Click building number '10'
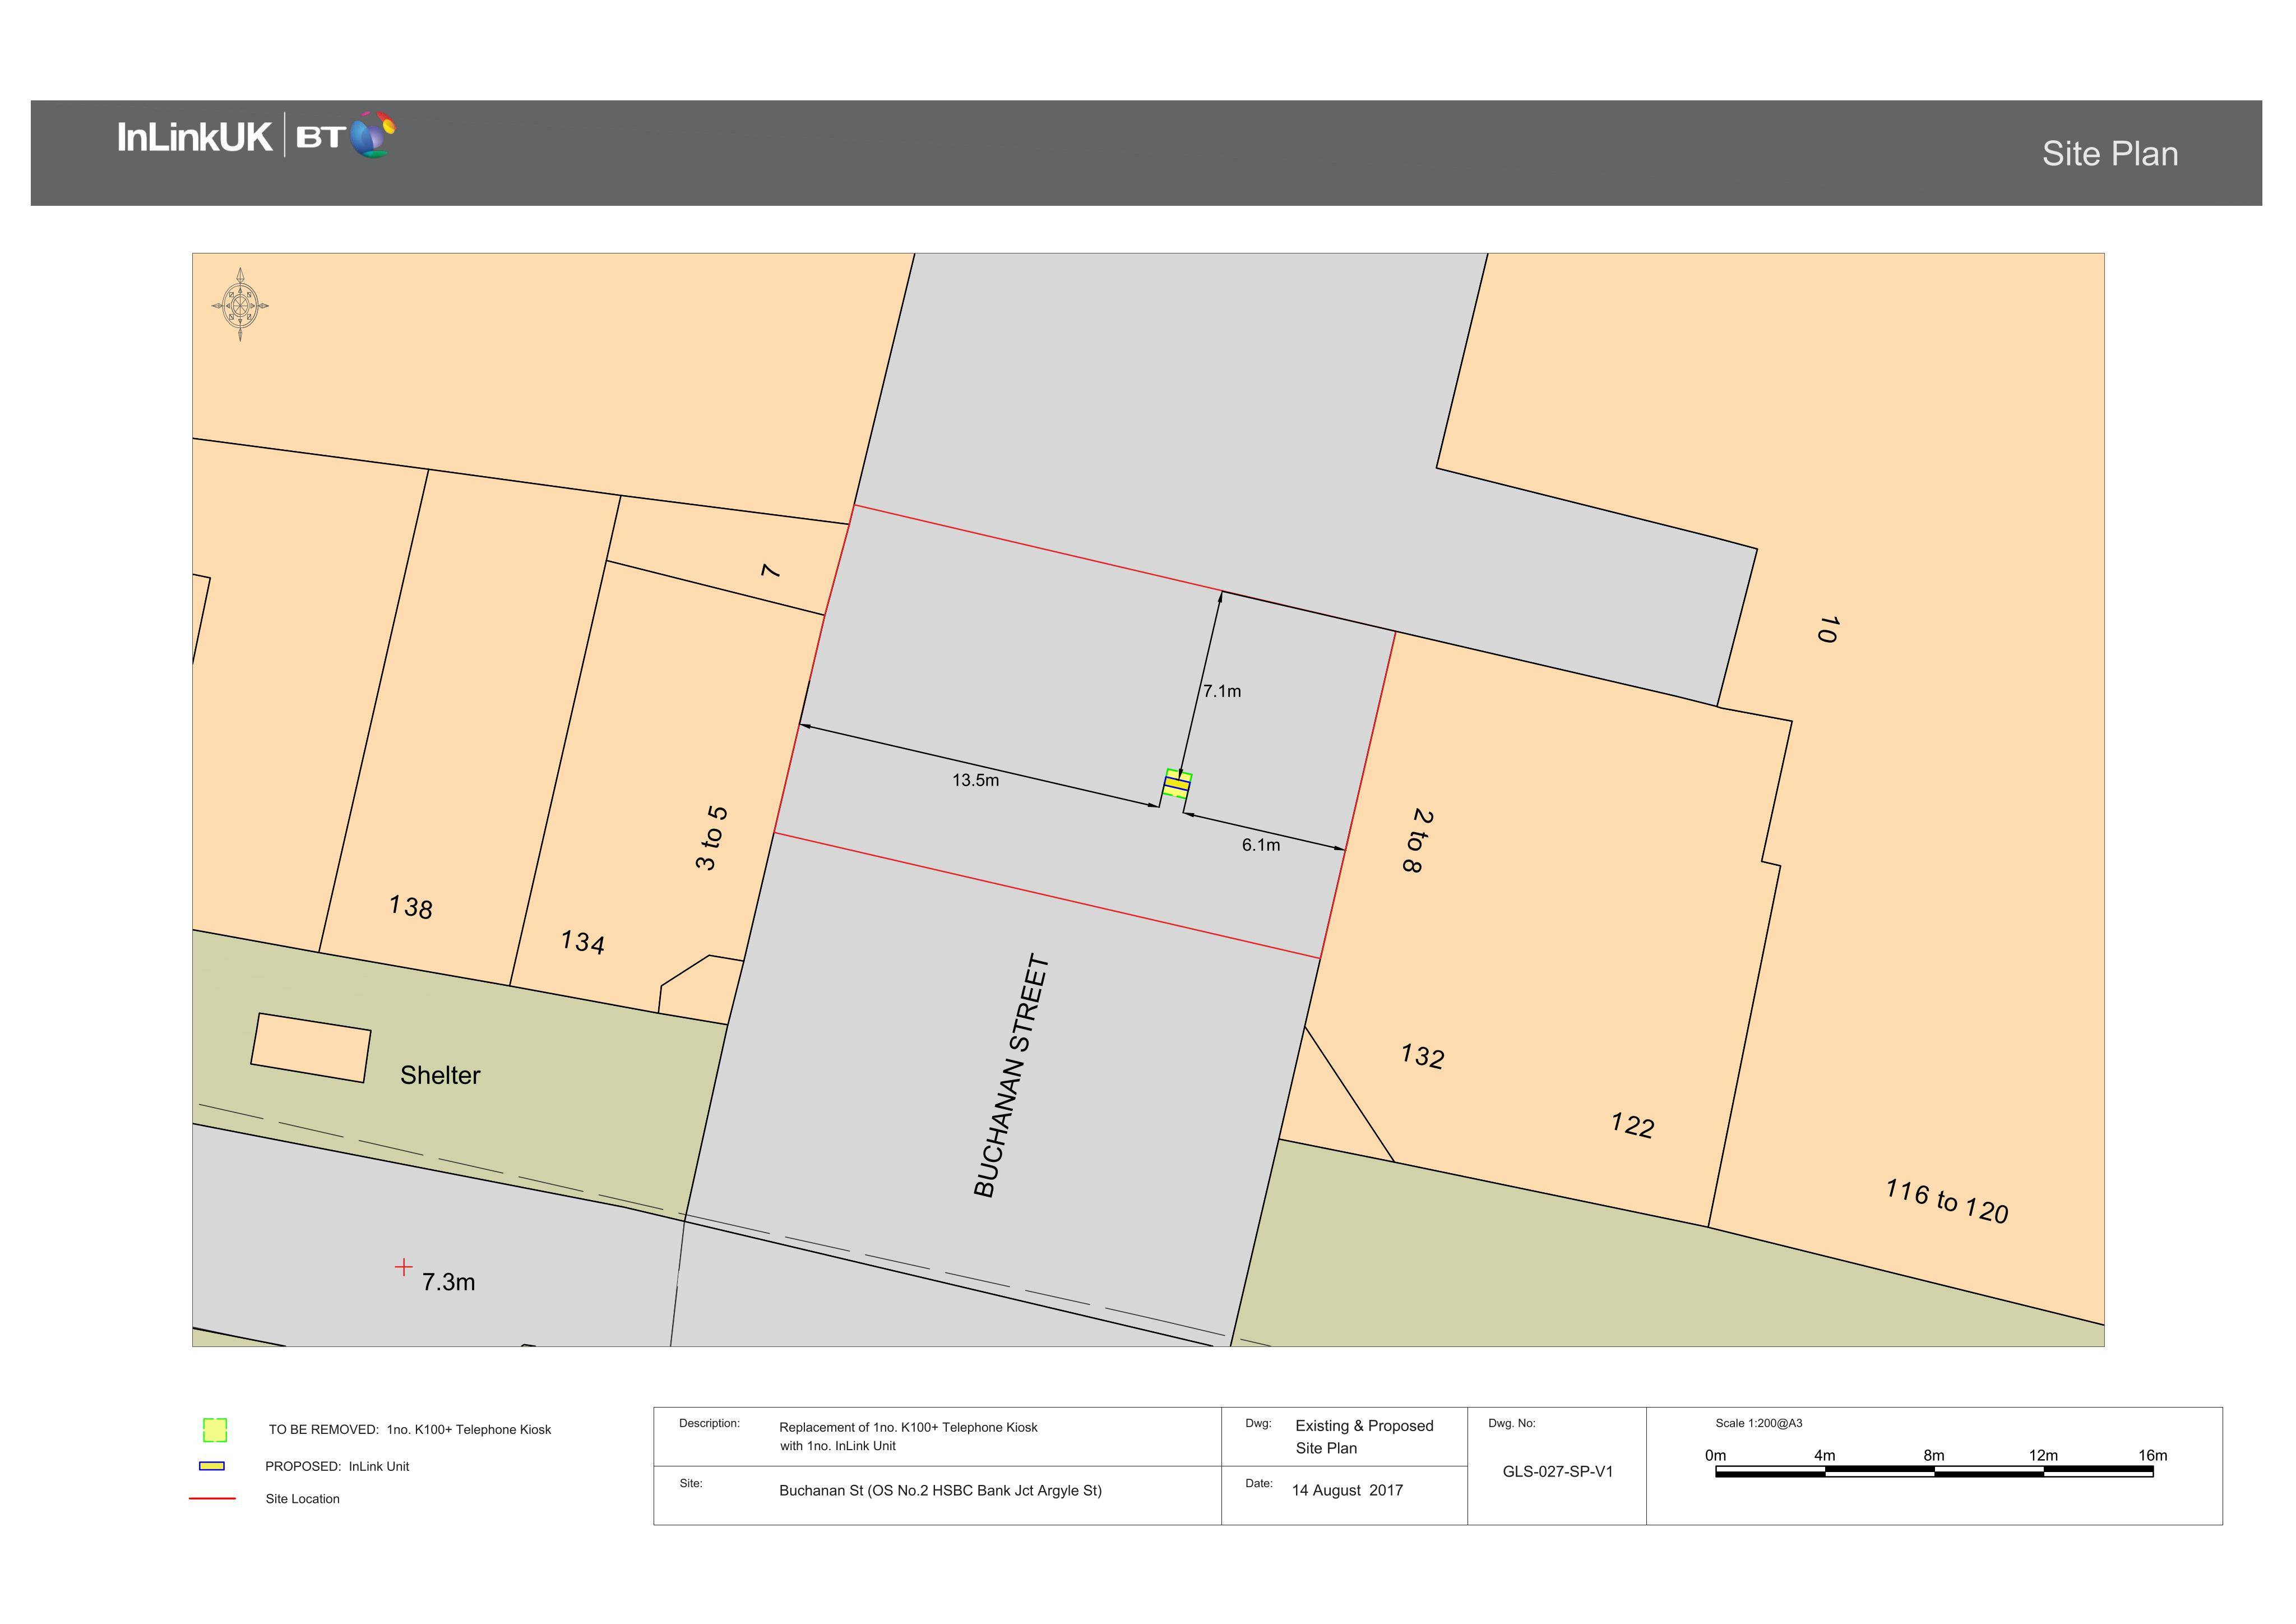The image size is (2296, 1624). (1828, 629)
